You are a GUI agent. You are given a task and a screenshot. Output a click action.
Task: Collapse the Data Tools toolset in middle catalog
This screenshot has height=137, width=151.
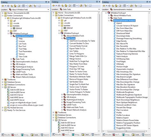[62, 38]
